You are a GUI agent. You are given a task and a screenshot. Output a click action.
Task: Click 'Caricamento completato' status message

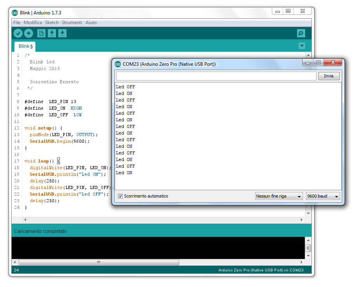click(40, 231)
